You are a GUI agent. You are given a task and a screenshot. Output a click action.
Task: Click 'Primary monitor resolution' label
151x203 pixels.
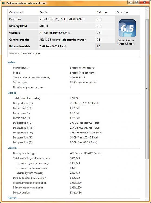28,188
